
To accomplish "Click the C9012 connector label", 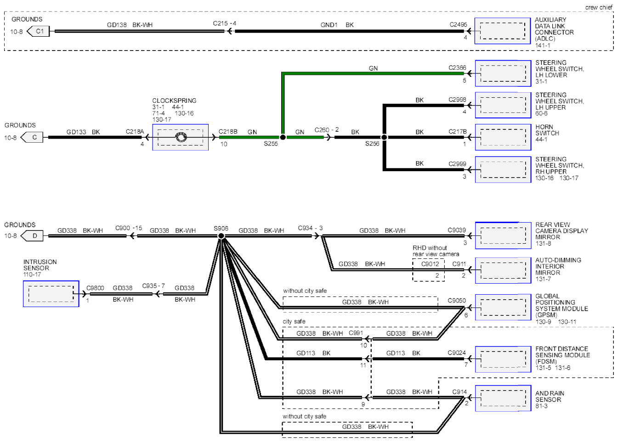I will 430,264.
